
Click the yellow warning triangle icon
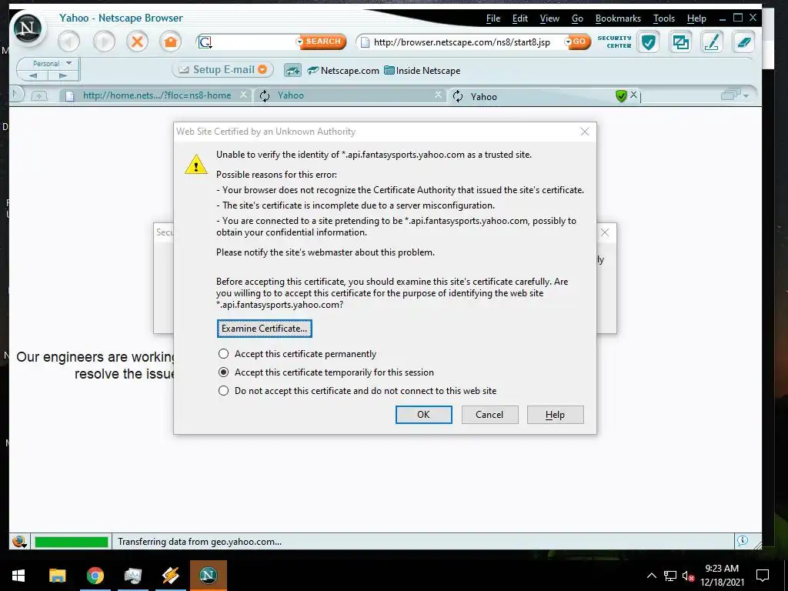click(x=196, y=165)
